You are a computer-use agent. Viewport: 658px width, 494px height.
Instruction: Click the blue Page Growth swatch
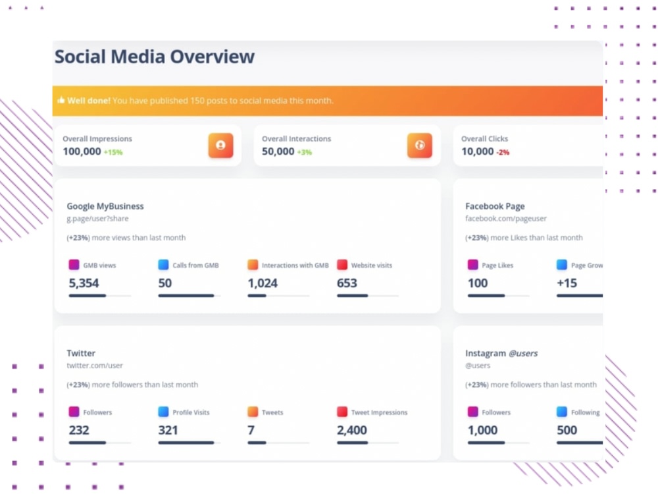(x=562, y=265)
